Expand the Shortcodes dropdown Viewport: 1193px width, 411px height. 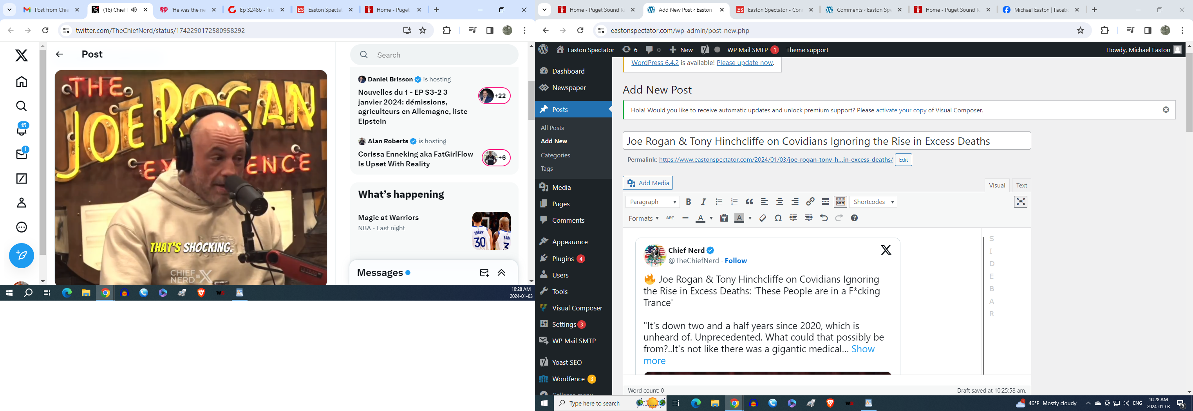click(873, 202)
